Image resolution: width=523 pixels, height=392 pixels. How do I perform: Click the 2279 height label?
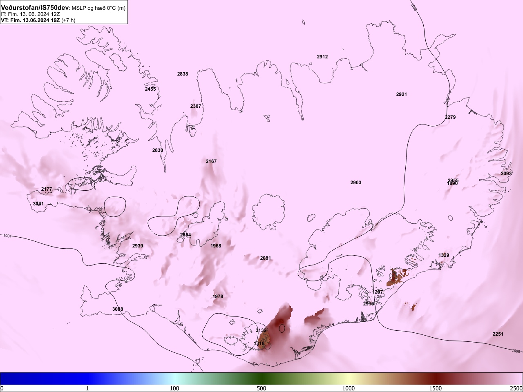[x=450, y=117]
